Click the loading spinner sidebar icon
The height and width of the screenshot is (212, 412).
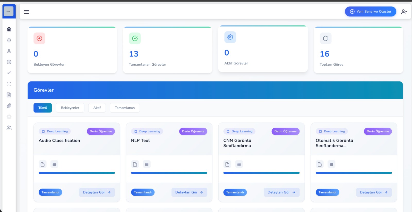9,84
